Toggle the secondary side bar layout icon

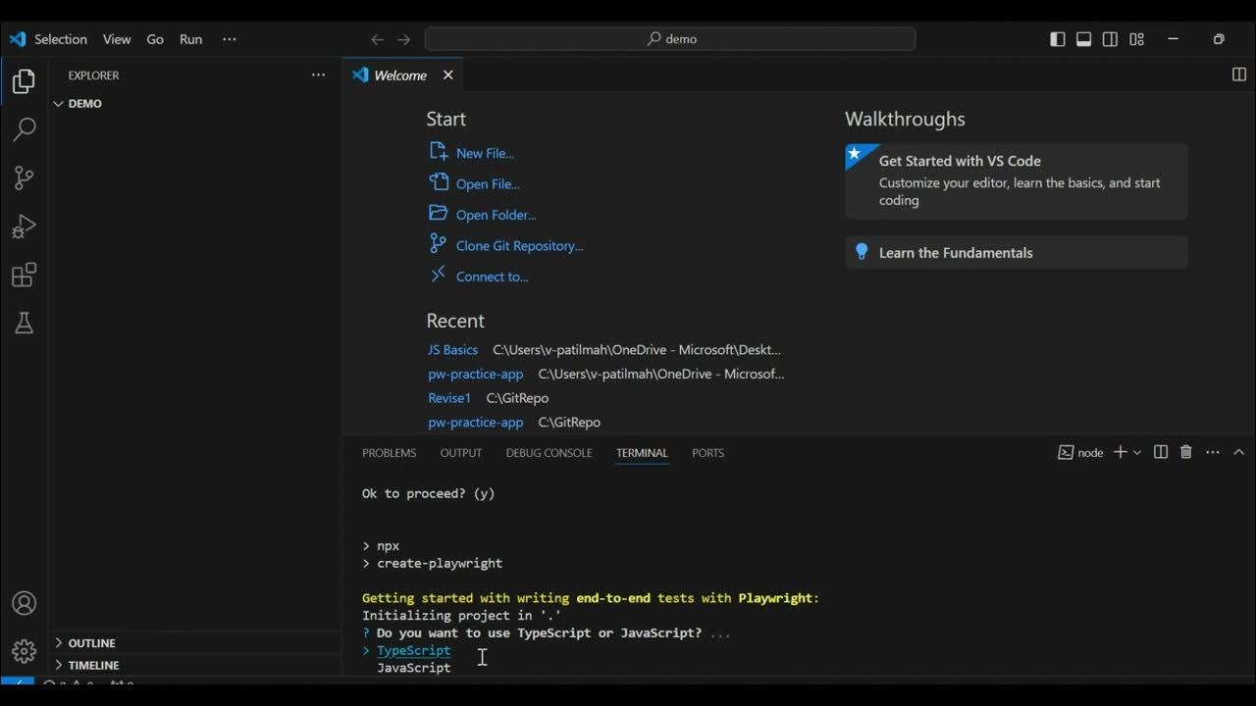1110,39
